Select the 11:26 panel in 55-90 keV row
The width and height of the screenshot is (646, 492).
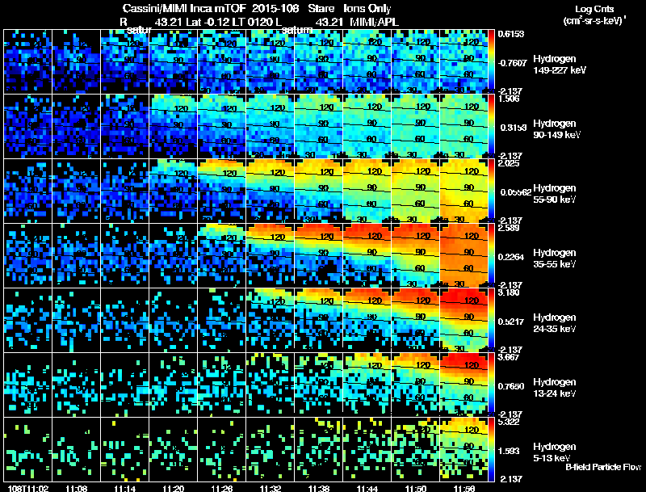(221, 191)
